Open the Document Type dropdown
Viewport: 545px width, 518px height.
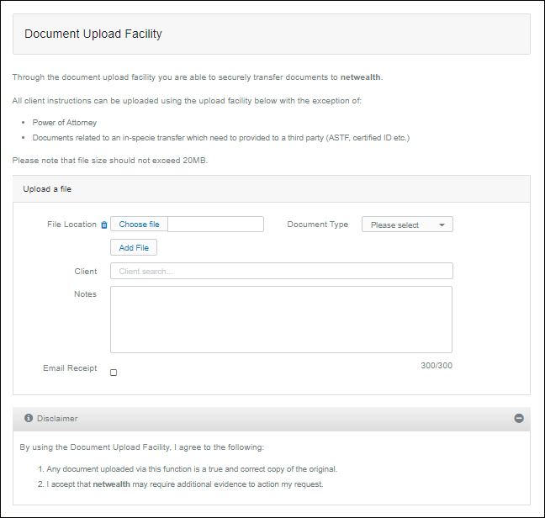coord(407,225)
